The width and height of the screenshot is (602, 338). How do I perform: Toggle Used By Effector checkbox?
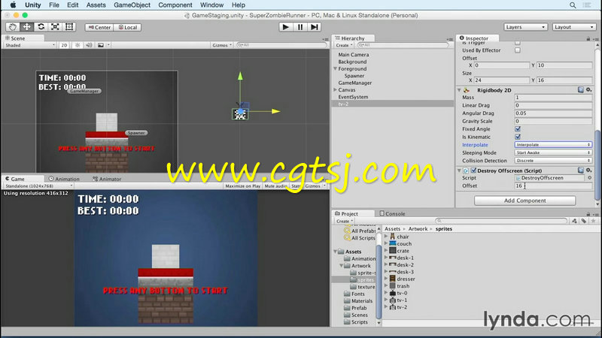(518, 50)
